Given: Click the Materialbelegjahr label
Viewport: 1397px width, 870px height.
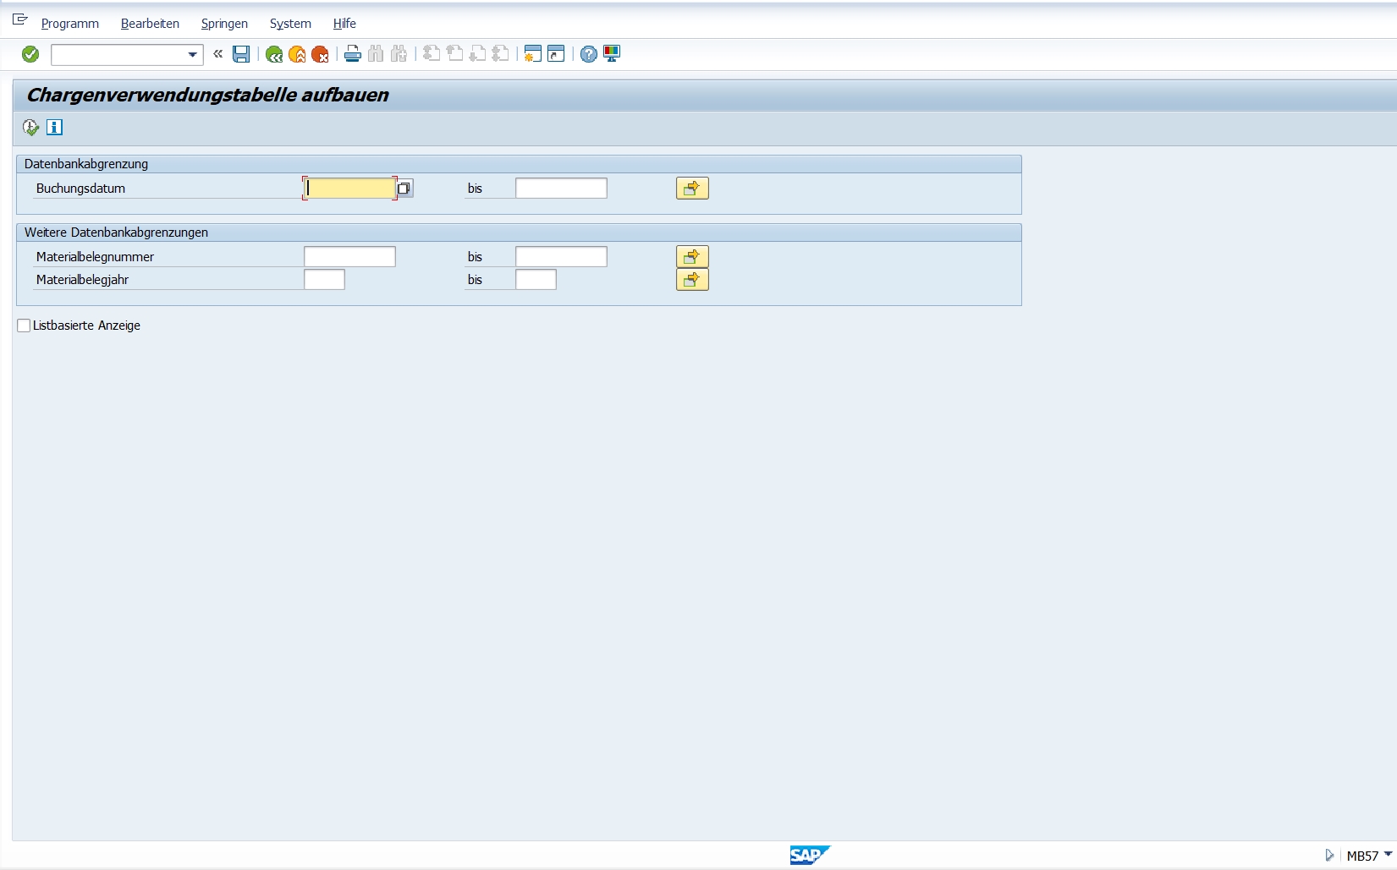Looking at the screenshot, I should coord(82,280).
